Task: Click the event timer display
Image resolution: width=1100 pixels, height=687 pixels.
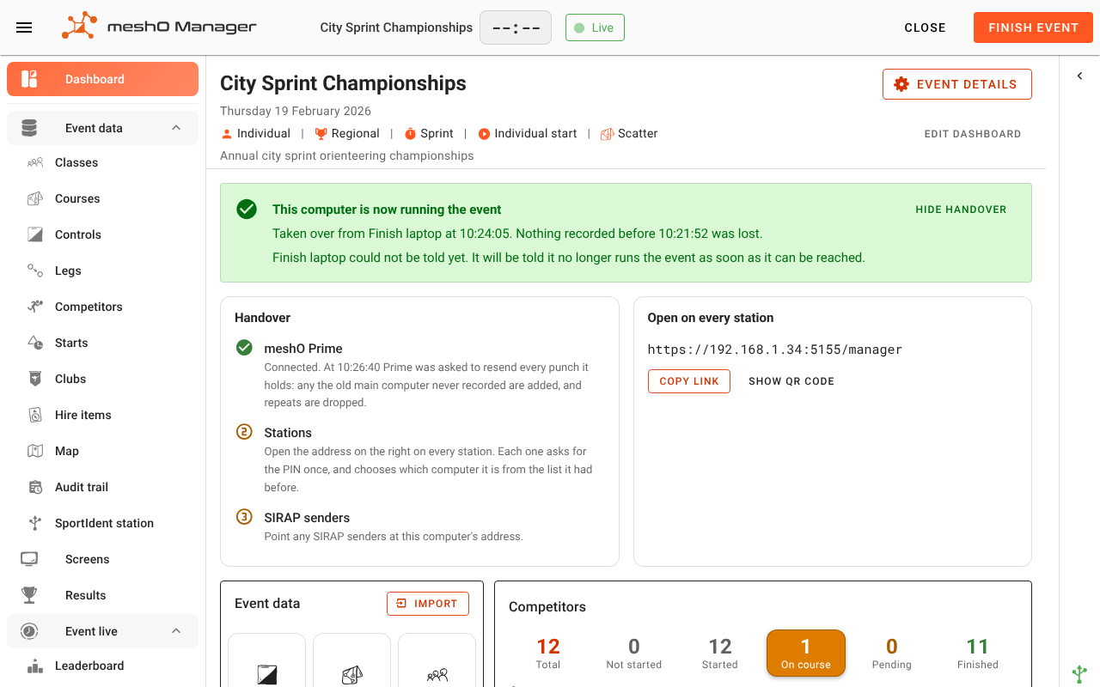Action: pyautogui.click(x=516, y=27)
